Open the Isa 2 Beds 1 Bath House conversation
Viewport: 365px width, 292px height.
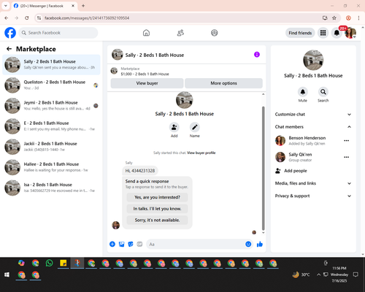click(x=51, y=188)
